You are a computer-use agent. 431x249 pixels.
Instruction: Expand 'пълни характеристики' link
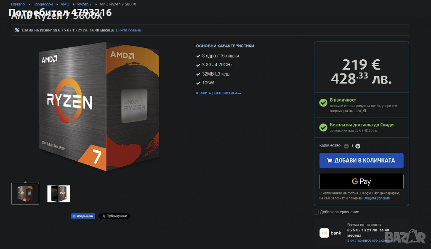click(x=218, y=93)
